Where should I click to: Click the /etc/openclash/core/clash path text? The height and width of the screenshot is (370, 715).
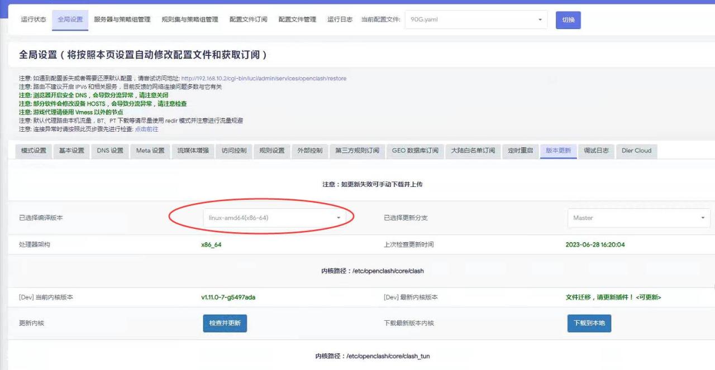pos(388,271)
